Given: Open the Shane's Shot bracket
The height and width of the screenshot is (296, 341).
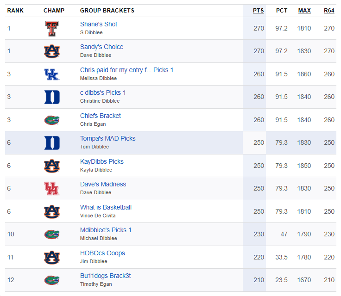Looking at the screenshot, I should tap(99, 24).
